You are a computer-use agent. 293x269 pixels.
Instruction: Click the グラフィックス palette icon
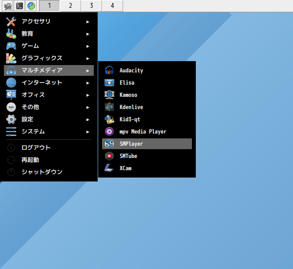tap(11, 58)
